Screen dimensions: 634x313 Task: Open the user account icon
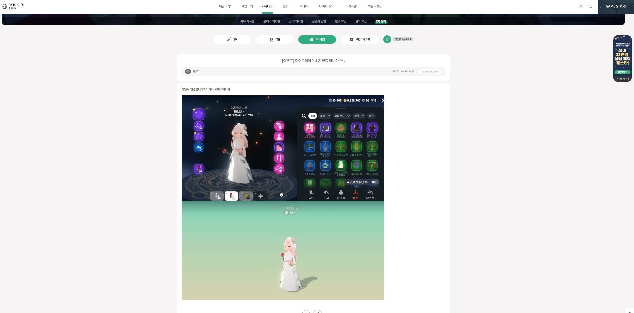point(581,6)
